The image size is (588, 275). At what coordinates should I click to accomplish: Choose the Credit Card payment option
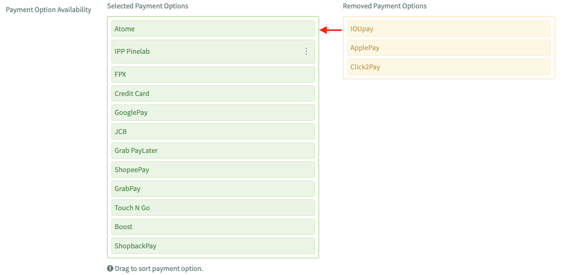click(213, 93)
